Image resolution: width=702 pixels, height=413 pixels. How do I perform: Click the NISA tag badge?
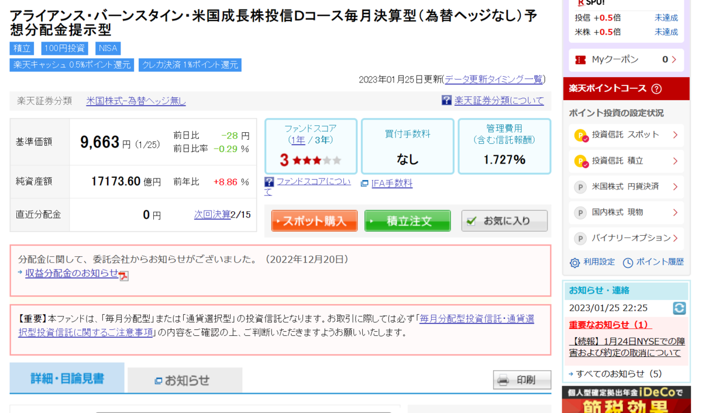[x=108, y=49]
